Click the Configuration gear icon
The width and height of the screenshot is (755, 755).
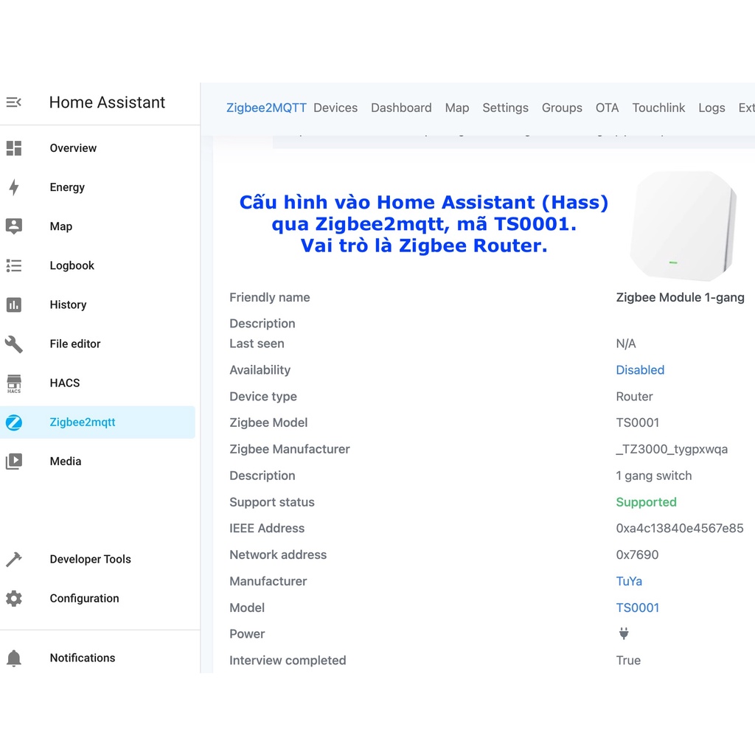(14, 599)
